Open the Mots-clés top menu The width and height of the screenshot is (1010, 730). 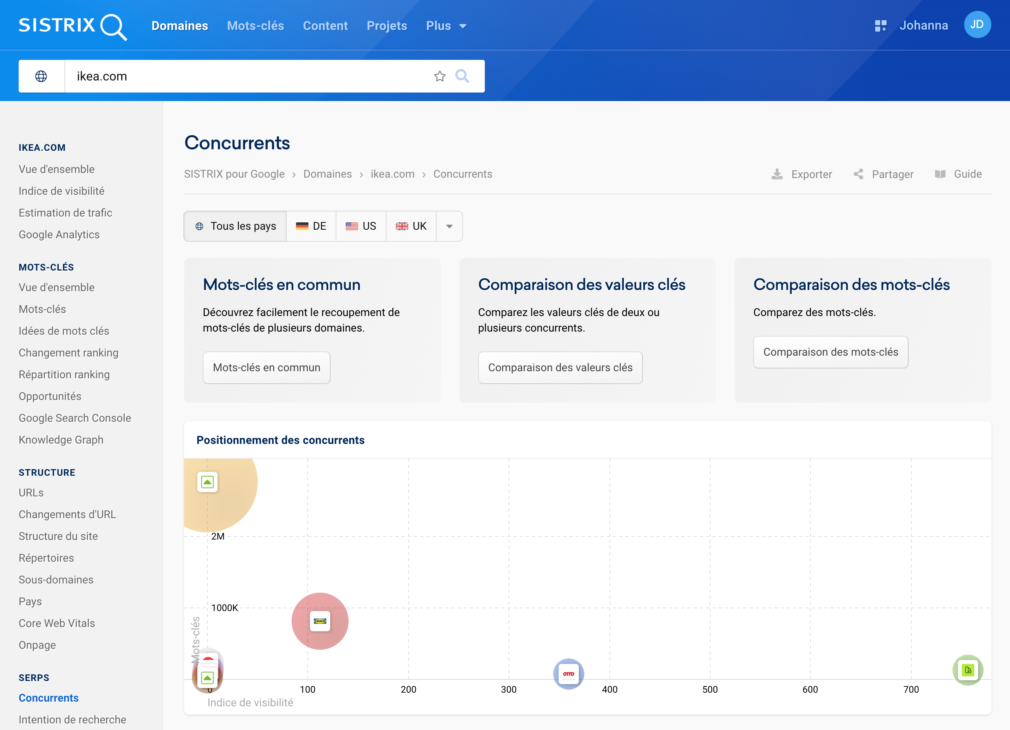(255, 26)
